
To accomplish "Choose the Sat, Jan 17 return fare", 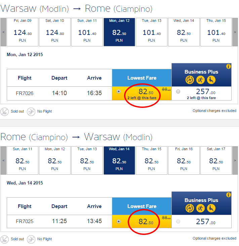I will 216,160.
